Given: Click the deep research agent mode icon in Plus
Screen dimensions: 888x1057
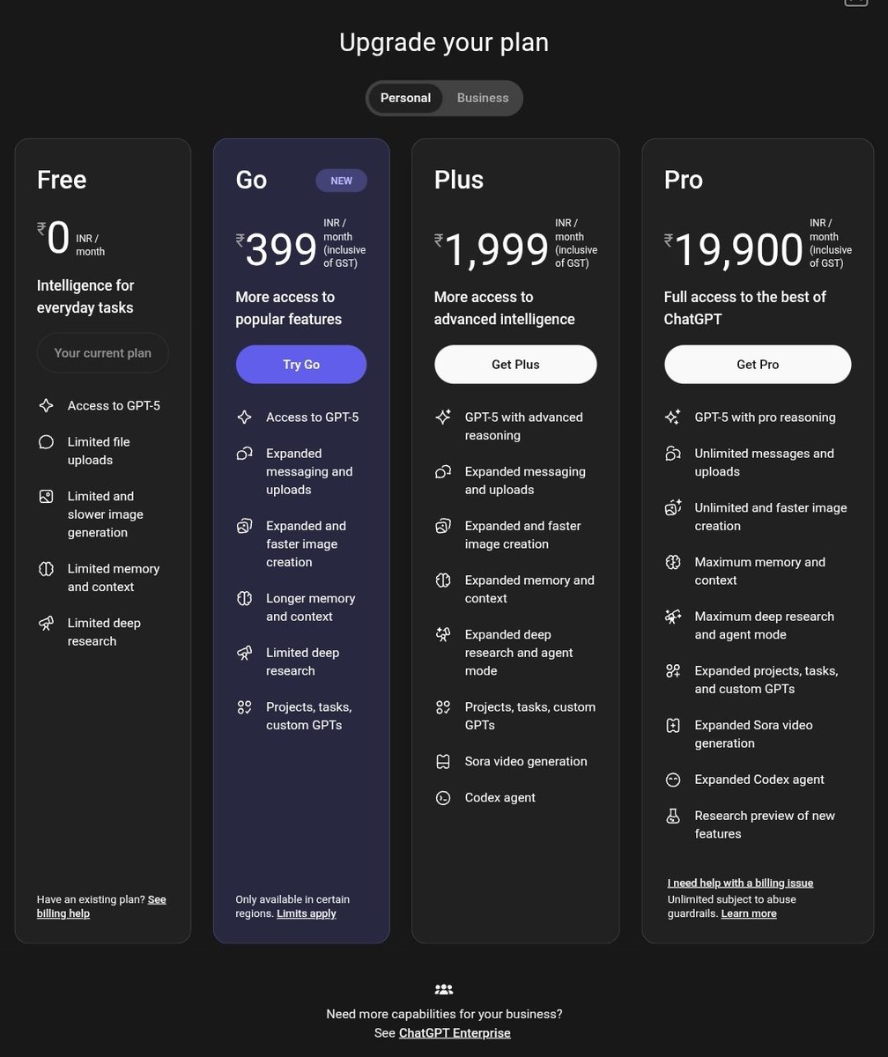Looking at the screenshot, I should [443, 634].
